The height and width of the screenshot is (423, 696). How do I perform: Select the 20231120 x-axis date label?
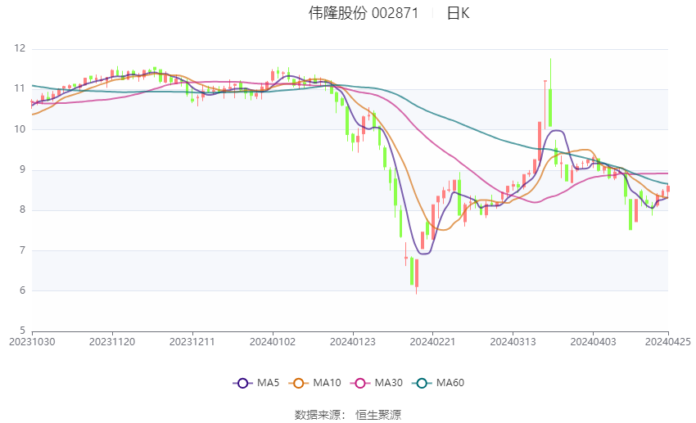(112, 340)
